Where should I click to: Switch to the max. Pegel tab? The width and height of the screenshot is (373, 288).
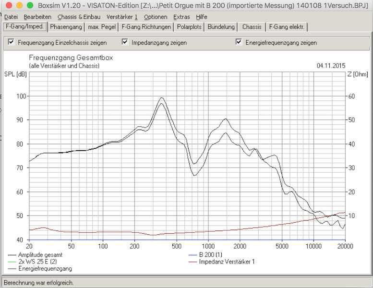pos(102,27)
